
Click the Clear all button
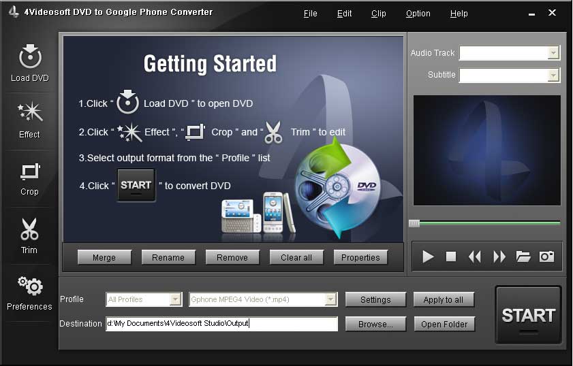(x=296, y=257)
